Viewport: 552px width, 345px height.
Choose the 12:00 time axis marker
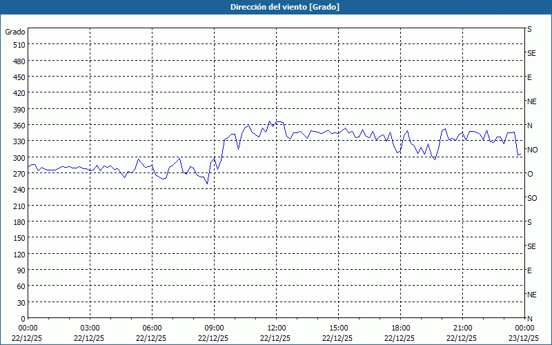point(277,328)
